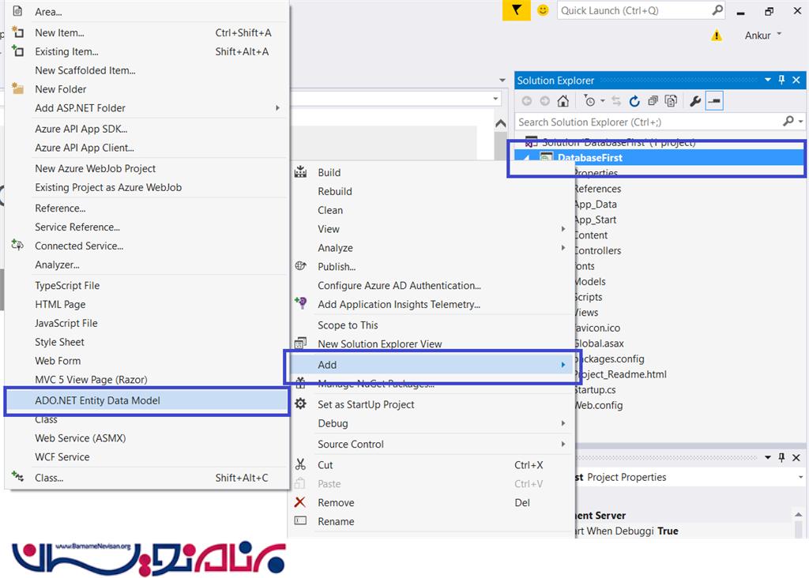Select Web Service (ASMX)
The width and height of the screenshot is (809, 578).
pos(146,438)
